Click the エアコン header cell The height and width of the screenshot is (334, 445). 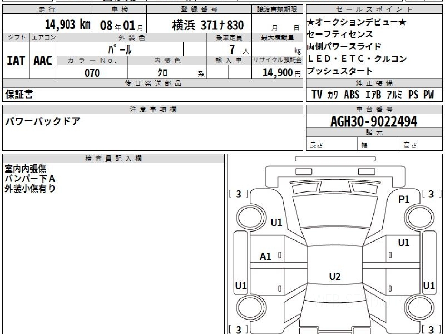point(43,37)
